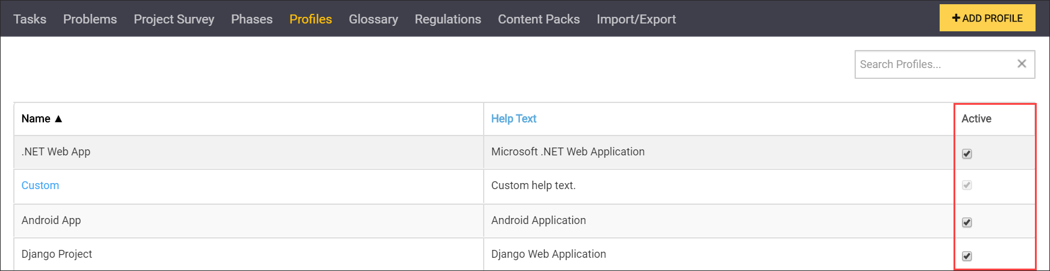Open the Tasks tab
The width and height of the screenshot is (1050, 271).
pos(30,19)
